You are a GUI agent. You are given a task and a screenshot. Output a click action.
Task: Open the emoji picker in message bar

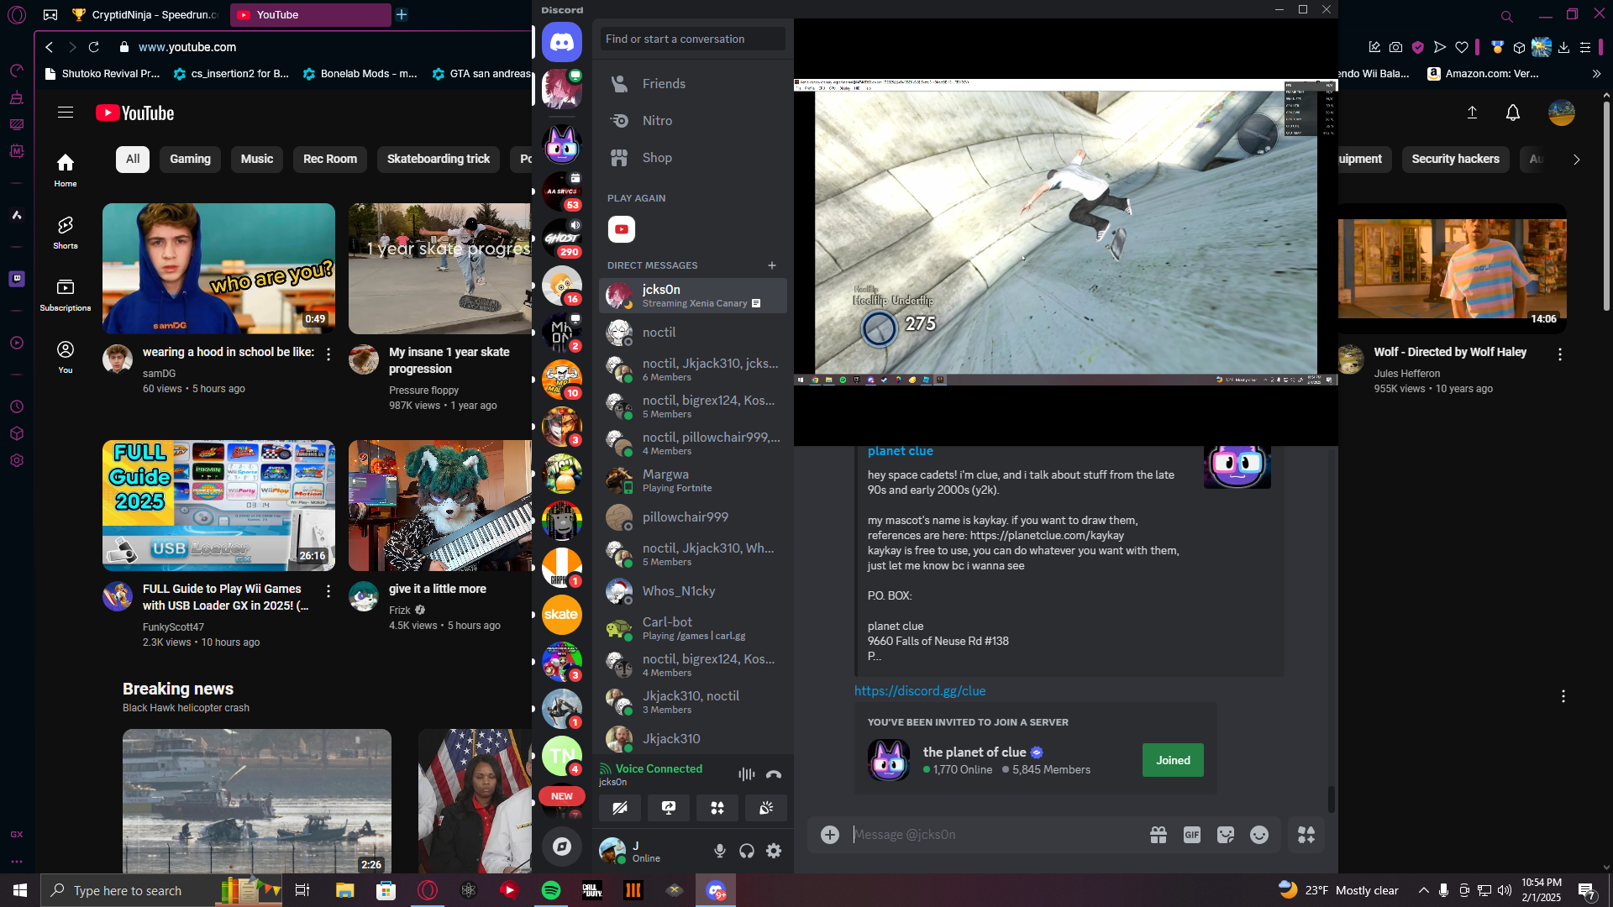(1258, 835)
